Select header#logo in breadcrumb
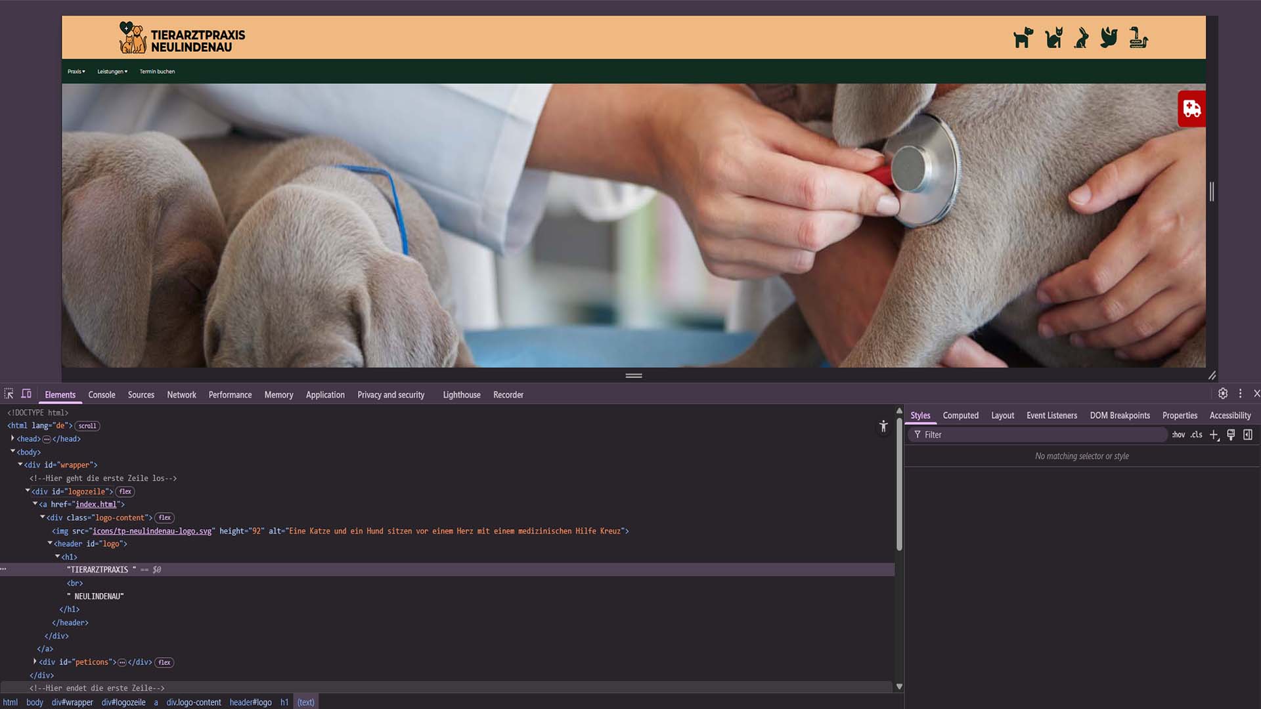 click(250, 702)
